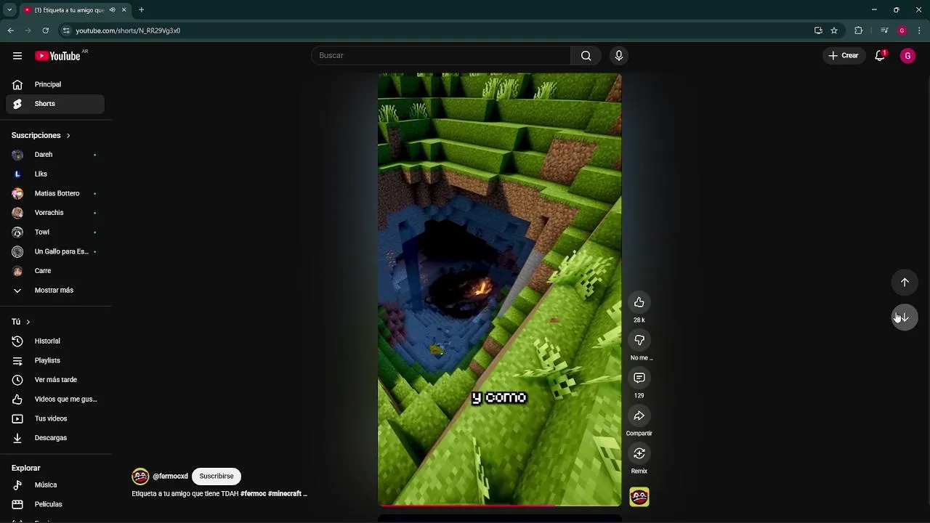The image size is (930, 523).
Task: Open the media control toolbar icon
Action: (x=884, y=31)
